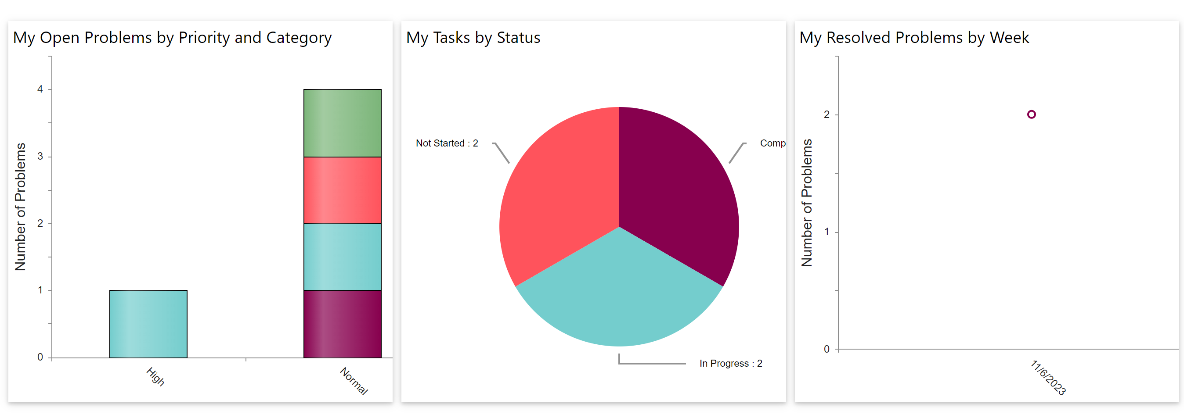This screenshot has height=418, width=1184.
Task: Click the 11/6/2023 data point marker
Action: click(x=1032, y=114)
